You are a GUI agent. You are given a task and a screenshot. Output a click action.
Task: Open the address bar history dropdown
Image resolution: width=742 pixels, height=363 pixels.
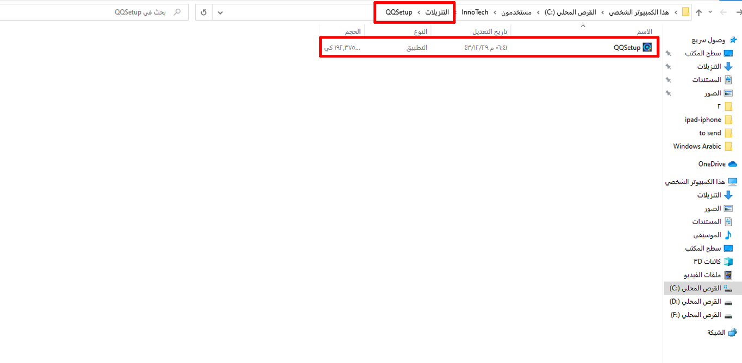tap(220, 12)
